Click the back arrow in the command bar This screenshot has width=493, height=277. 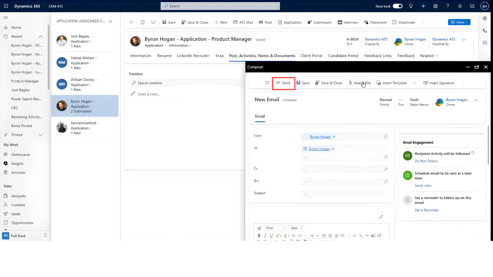coord(131,22)
